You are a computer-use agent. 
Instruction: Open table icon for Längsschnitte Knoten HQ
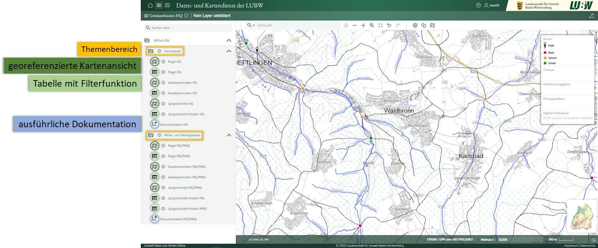click(155, 114)
